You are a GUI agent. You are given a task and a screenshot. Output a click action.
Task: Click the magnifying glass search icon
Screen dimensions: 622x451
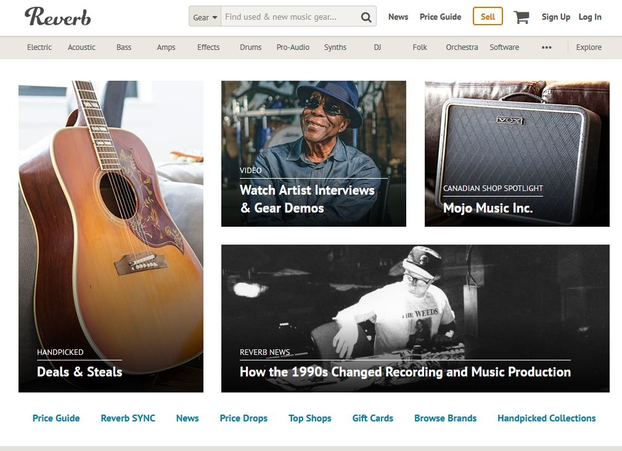click(366, 17)
